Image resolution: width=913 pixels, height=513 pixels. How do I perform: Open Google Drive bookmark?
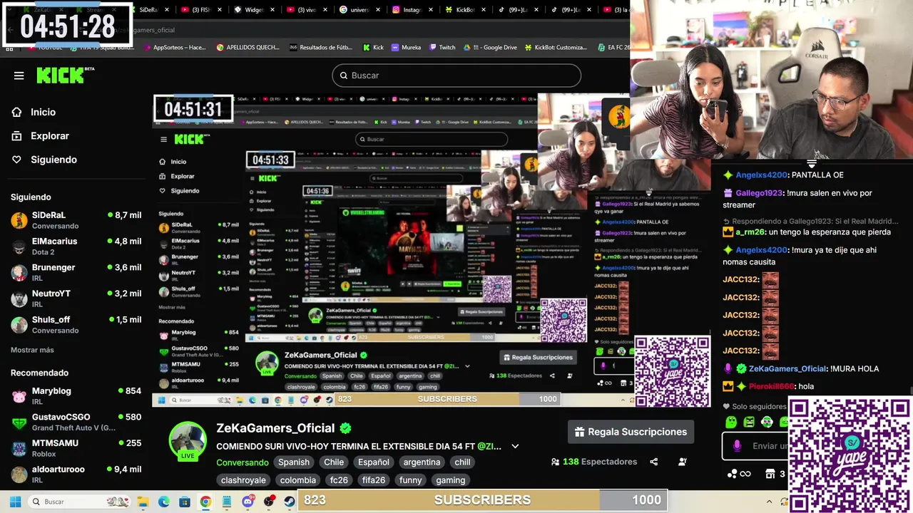point(490,48)
